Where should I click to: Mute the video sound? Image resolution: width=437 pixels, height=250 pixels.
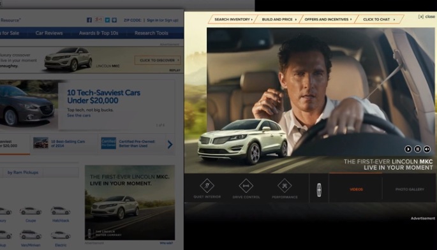coord(427,149)
